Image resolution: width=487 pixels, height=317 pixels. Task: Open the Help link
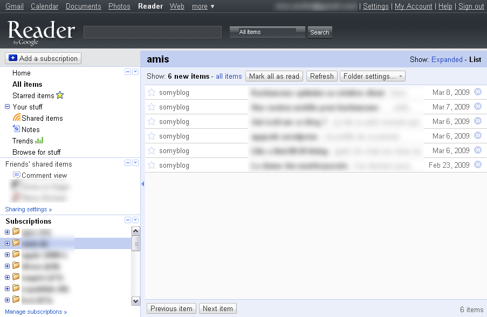tap(445, 6)
